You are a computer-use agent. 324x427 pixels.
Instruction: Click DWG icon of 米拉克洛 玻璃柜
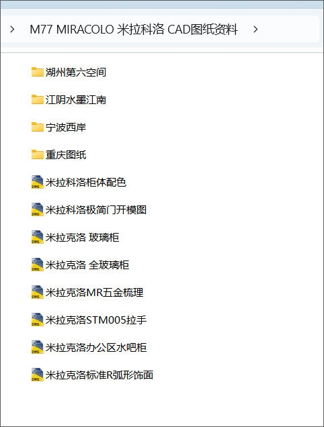pos(38,237)
